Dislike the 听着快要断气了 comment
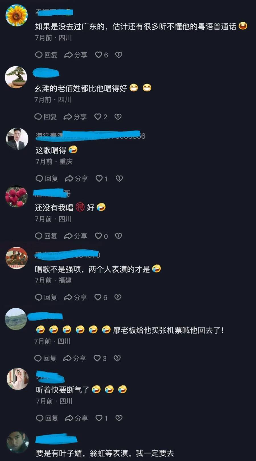Image resolution: width=256 pixels, height=461 pixels. pos(119,418)
